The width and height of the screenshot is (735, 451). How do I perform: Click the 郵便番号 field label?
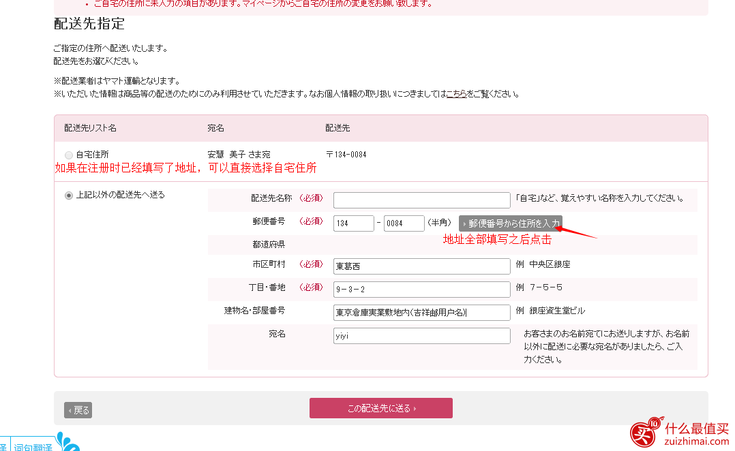pyautogui.click(x=269, y=221)
